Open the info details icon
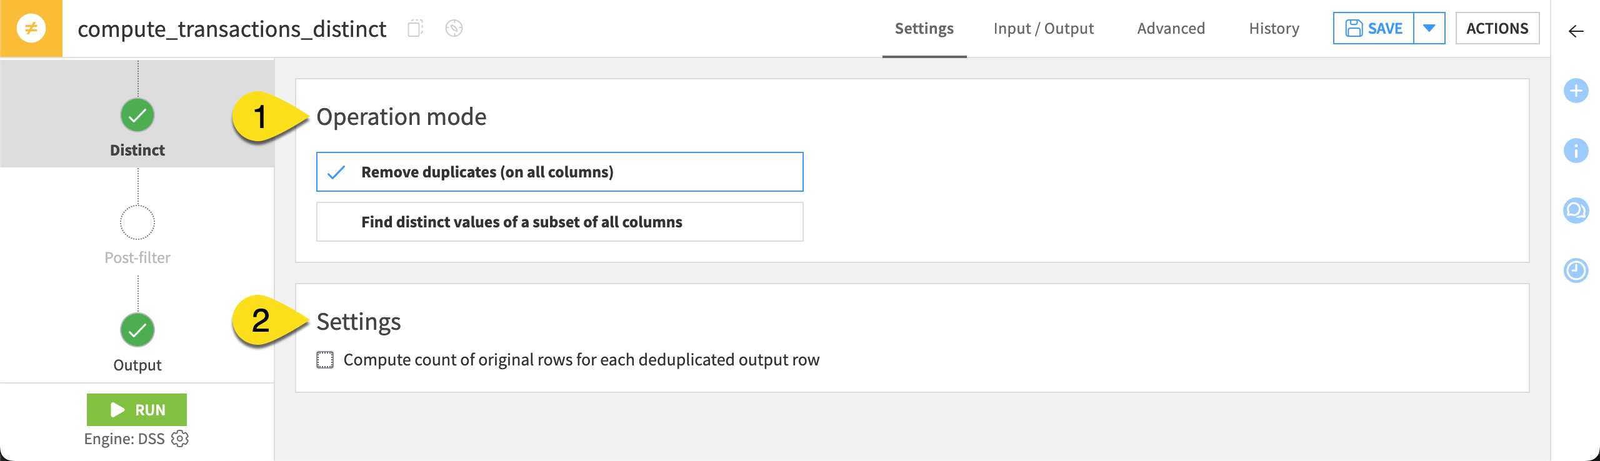 (1576, 151)
